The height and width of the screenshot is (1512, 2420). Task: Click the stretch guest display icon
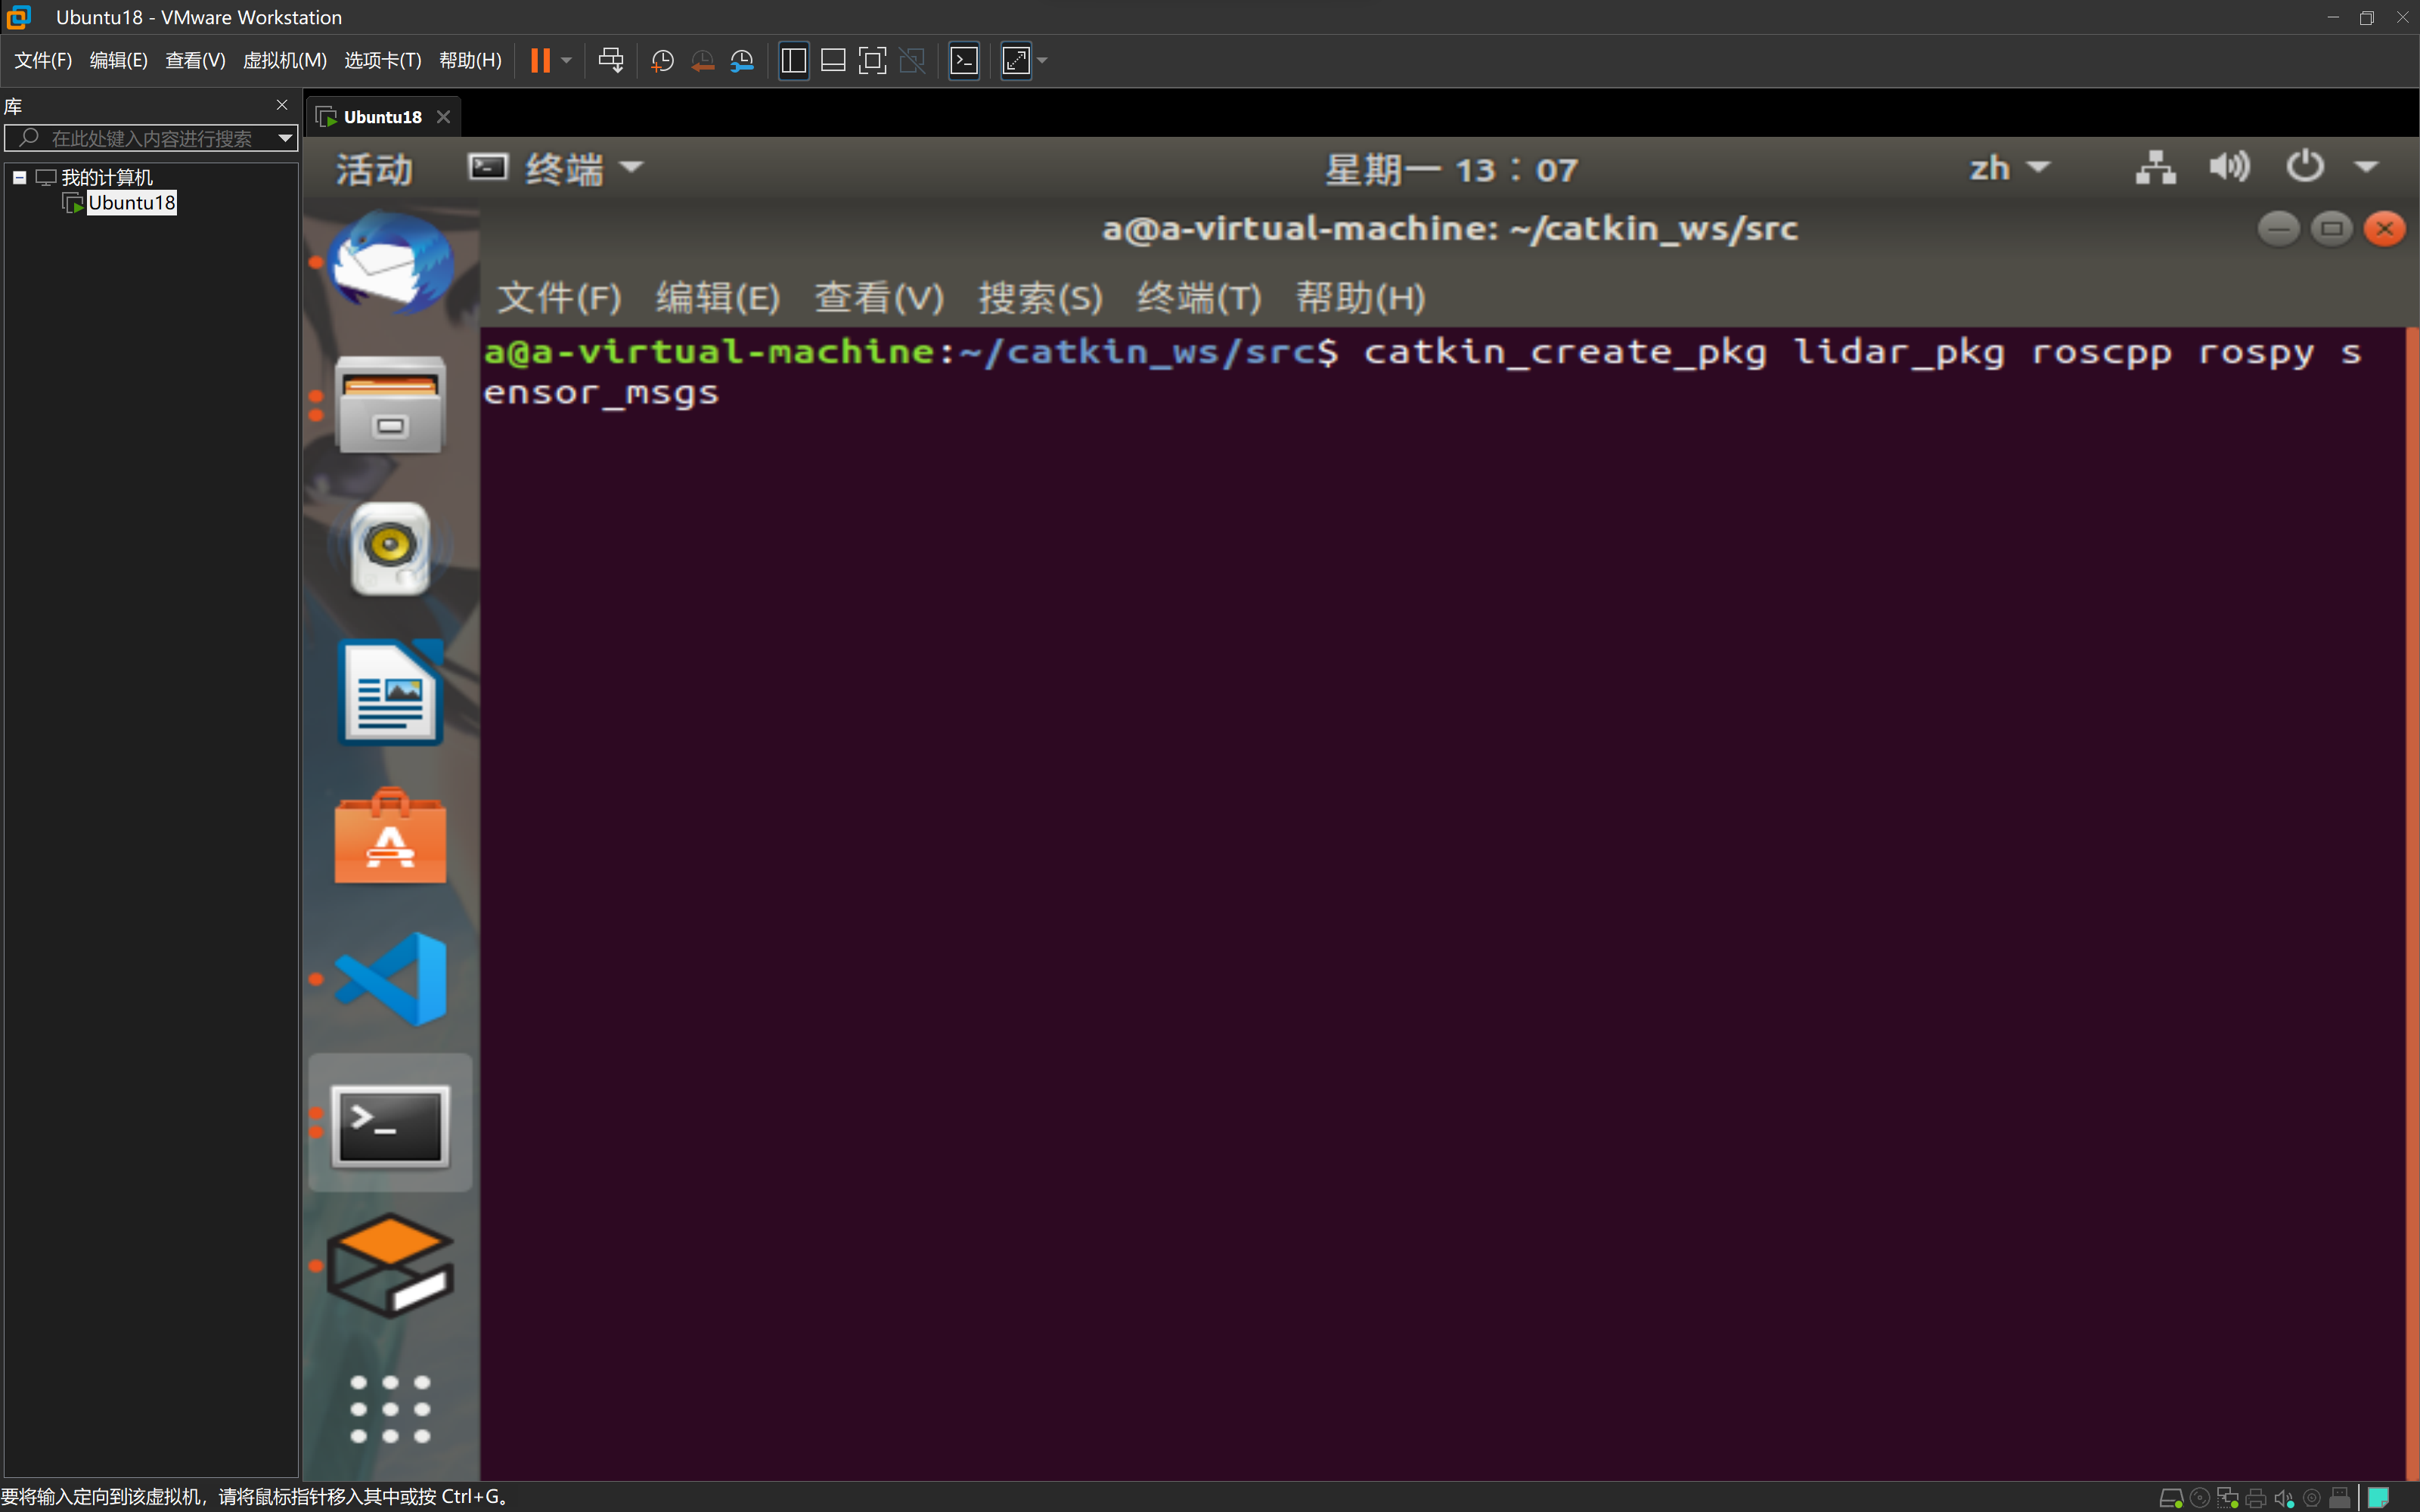pos(1016,60)
